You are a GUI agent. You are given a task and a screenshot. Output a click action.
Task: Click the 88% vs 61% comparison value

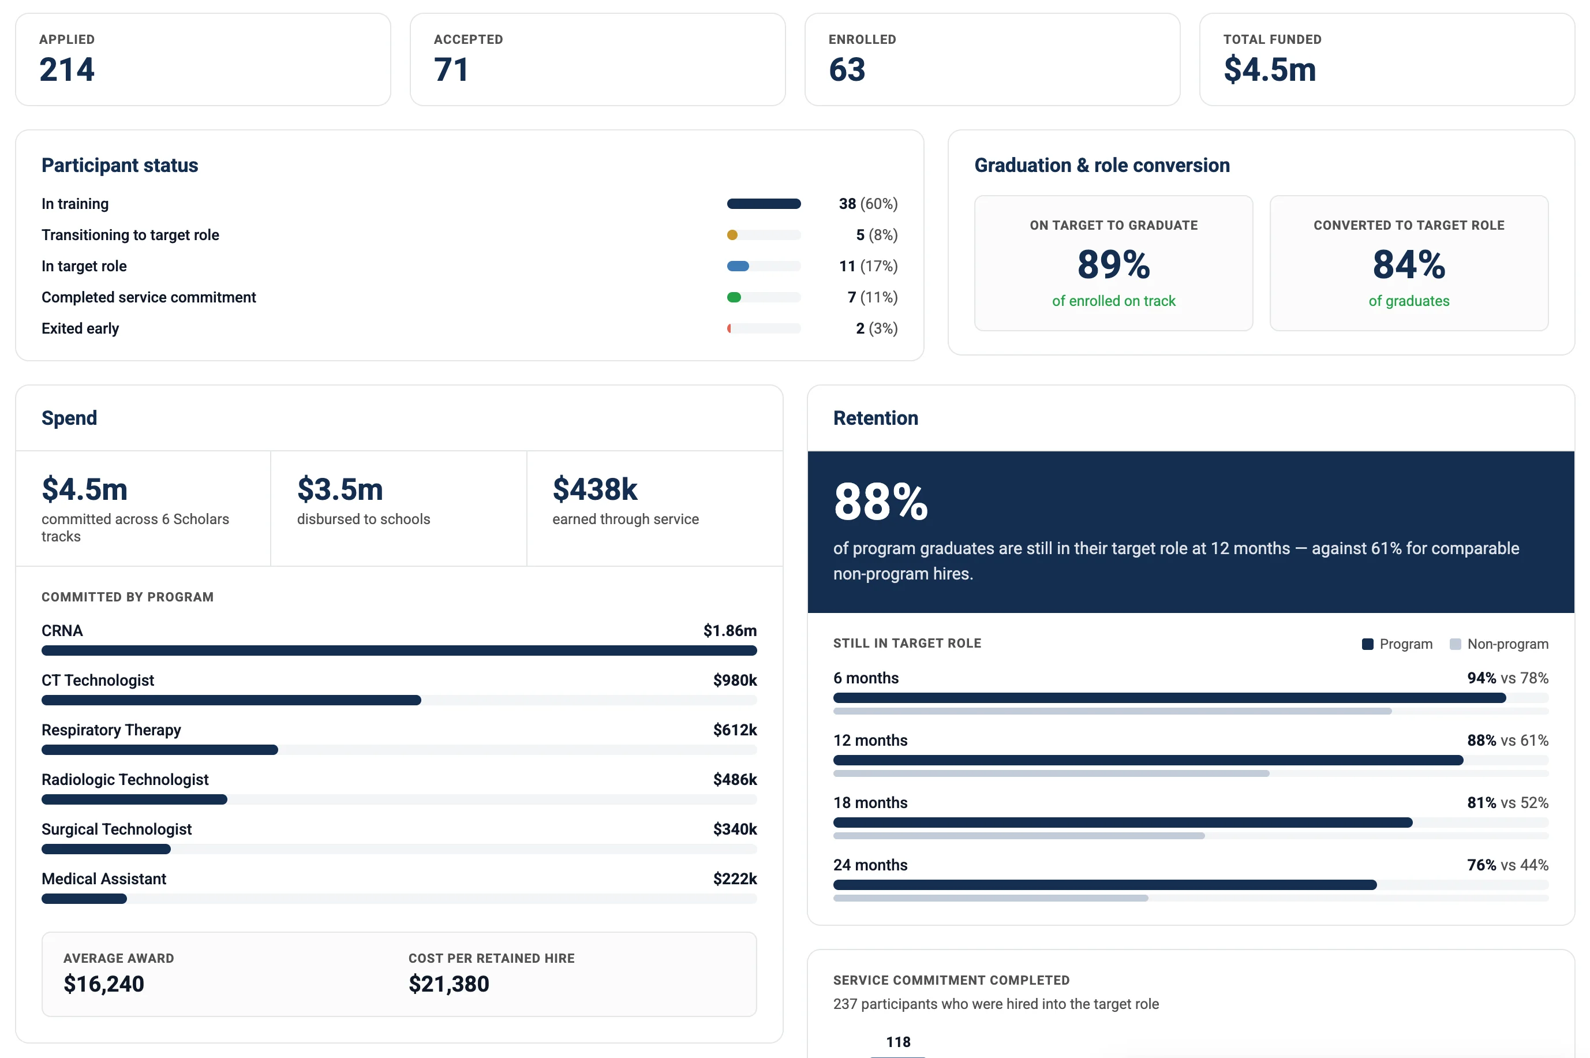coord(1507,740)
